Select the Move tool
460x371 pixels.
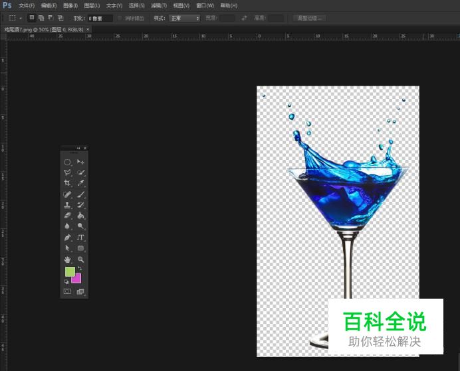(x=80, y=161)
